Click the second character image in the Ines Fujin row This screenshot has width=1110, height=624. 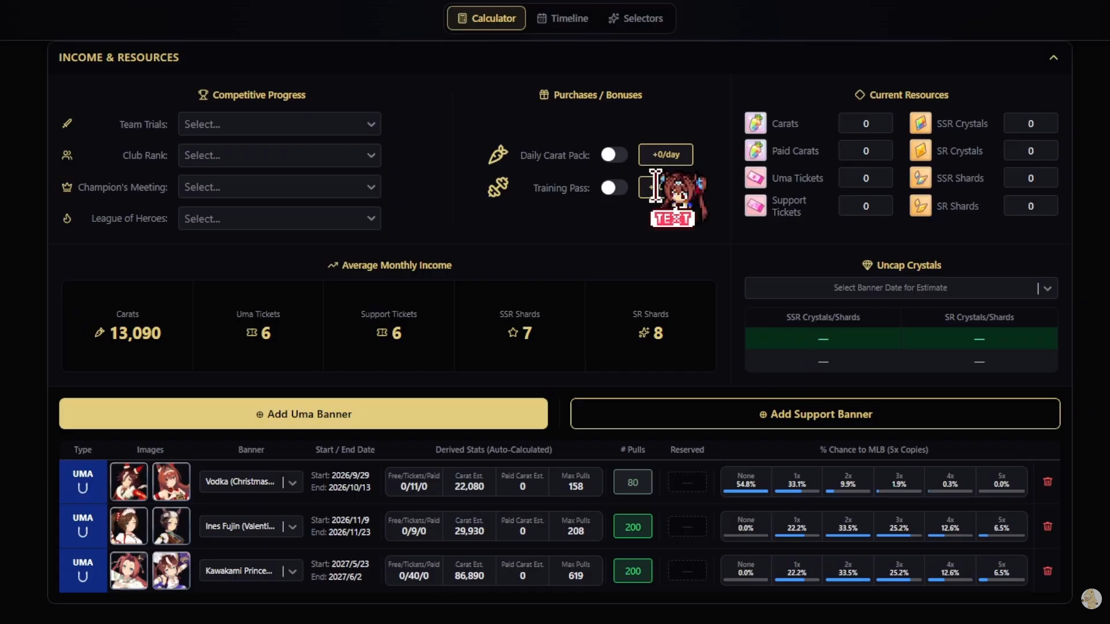171,526
